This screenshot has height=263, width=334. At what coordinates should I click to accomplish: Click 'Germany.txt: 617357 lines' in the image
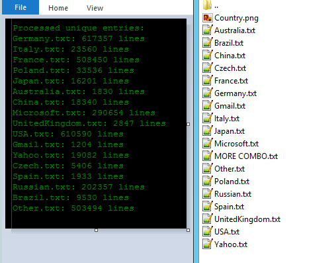coord(79,38)
